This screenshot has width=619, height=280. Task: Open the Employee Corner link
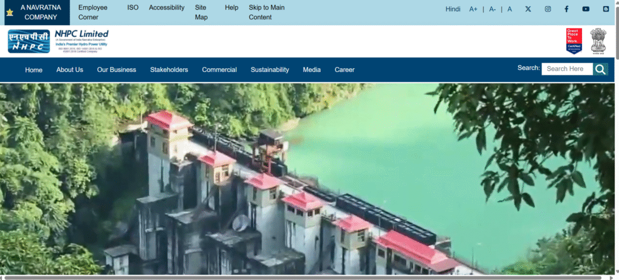[92, 12]
